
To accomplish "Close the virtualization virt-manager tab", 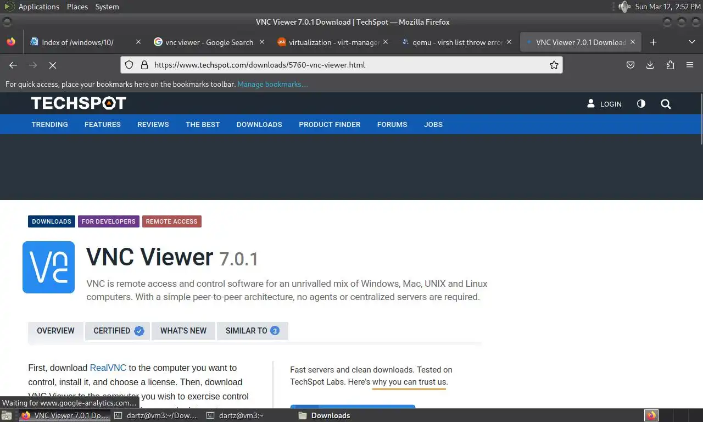I will [386, 42].
